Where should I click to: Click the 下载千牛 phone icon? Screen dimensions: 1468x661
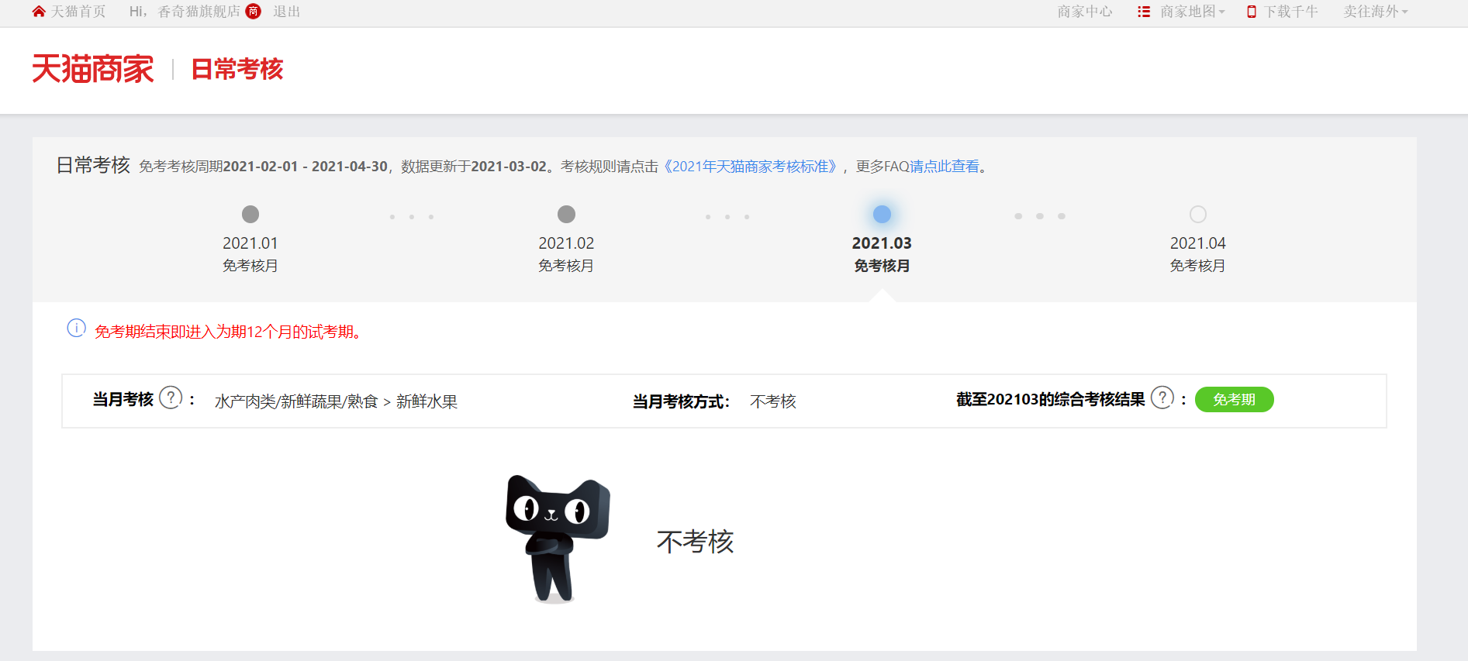[1252, 12]
